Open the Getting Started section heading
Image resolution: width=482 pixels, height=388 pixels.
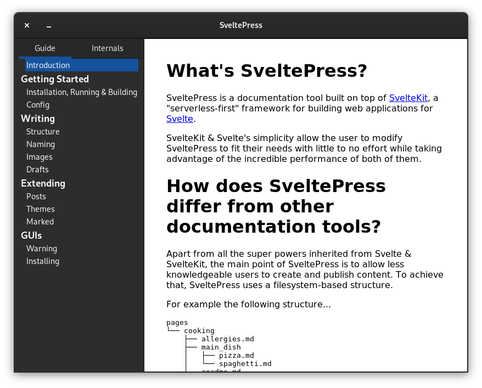tap(55, 79)
